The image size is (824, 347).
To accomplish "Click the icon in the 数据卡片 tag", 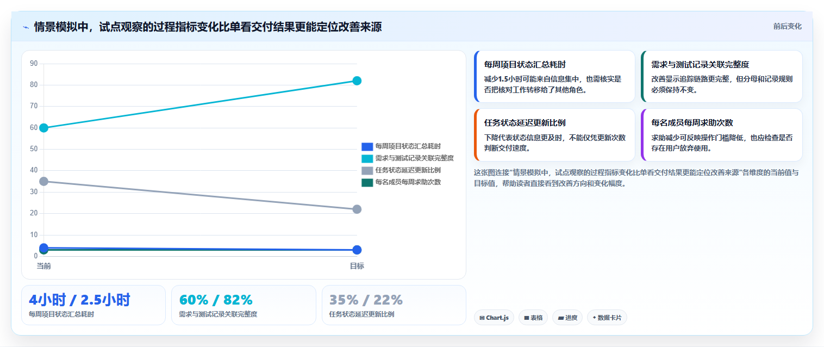I will tap(594, 318).
